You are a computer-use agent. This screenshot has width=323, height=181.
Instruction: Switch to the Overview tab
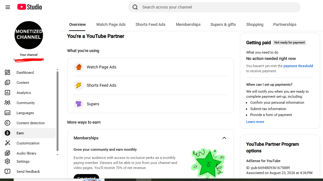77,25
